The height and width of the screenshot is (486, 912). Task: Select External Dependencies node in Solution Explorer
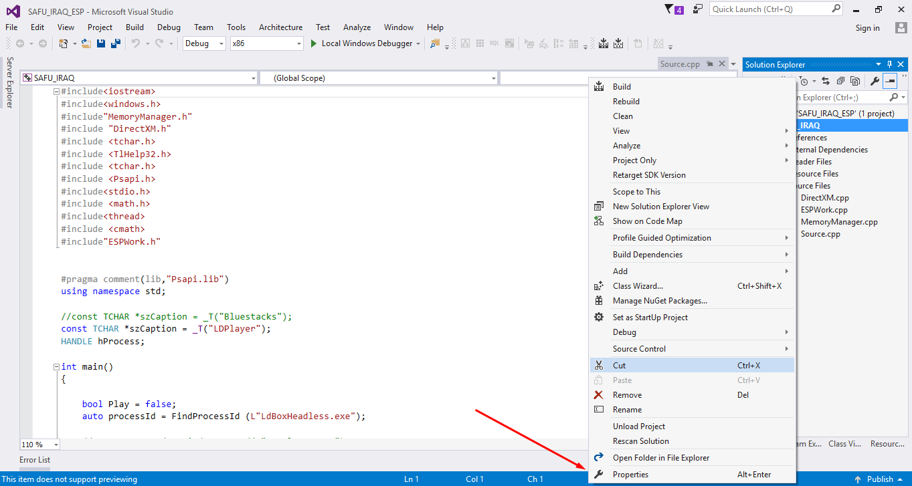click(831, 150)
